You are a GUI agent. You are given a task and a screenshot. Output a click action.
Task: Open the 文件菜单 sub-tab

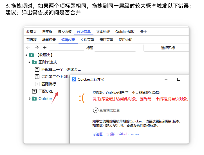(87, 40)
